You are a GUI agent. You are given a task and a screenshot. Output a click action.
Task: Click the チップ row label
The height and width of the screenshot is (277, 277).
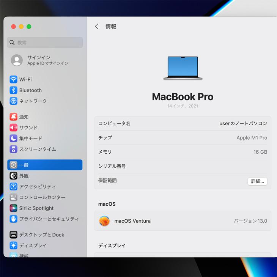105,138
